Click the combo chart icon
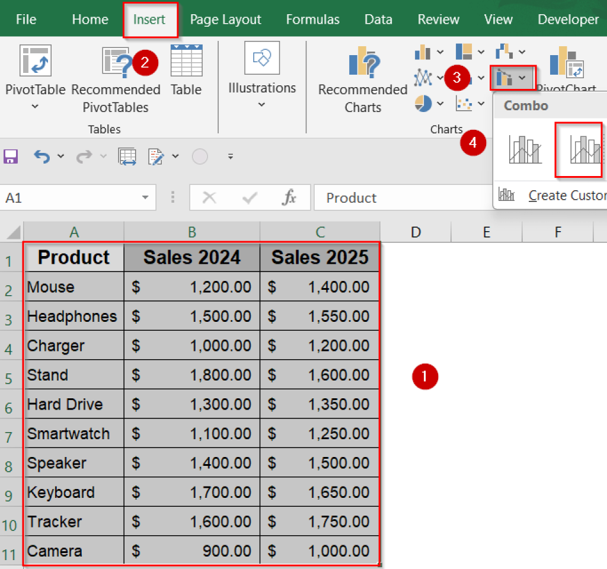 (507, 77)
